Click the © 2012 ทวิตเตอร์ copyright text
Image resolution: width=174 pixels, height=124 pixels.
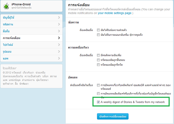click(x=12, y=72)
